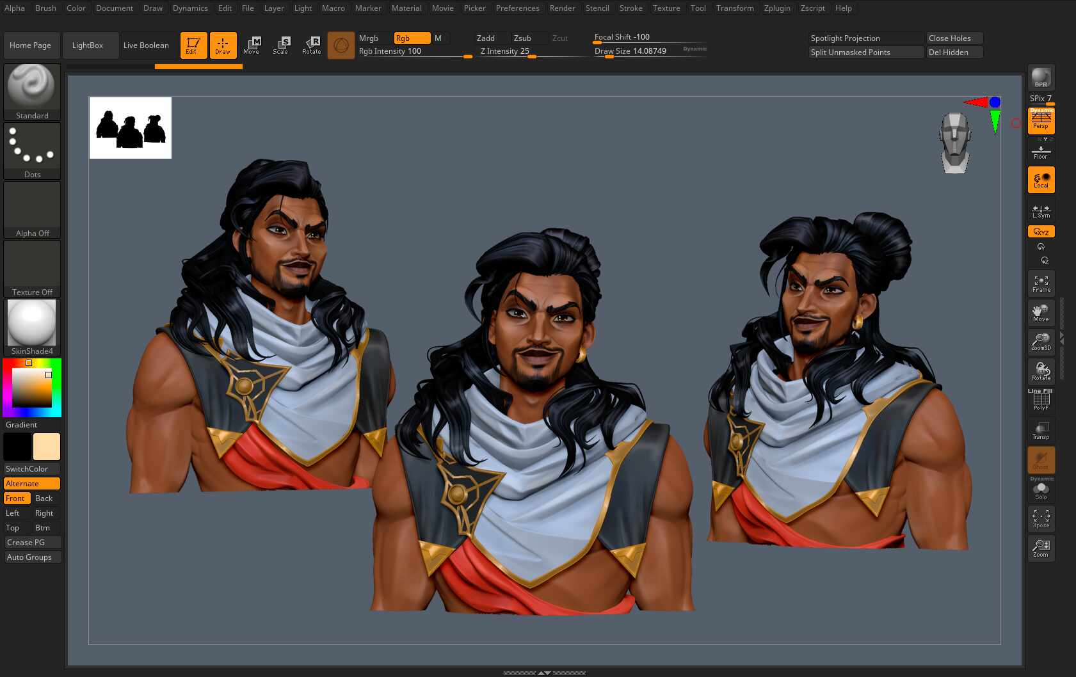
Task: Click the Close Holes button
Action: (x=954, y=38)
